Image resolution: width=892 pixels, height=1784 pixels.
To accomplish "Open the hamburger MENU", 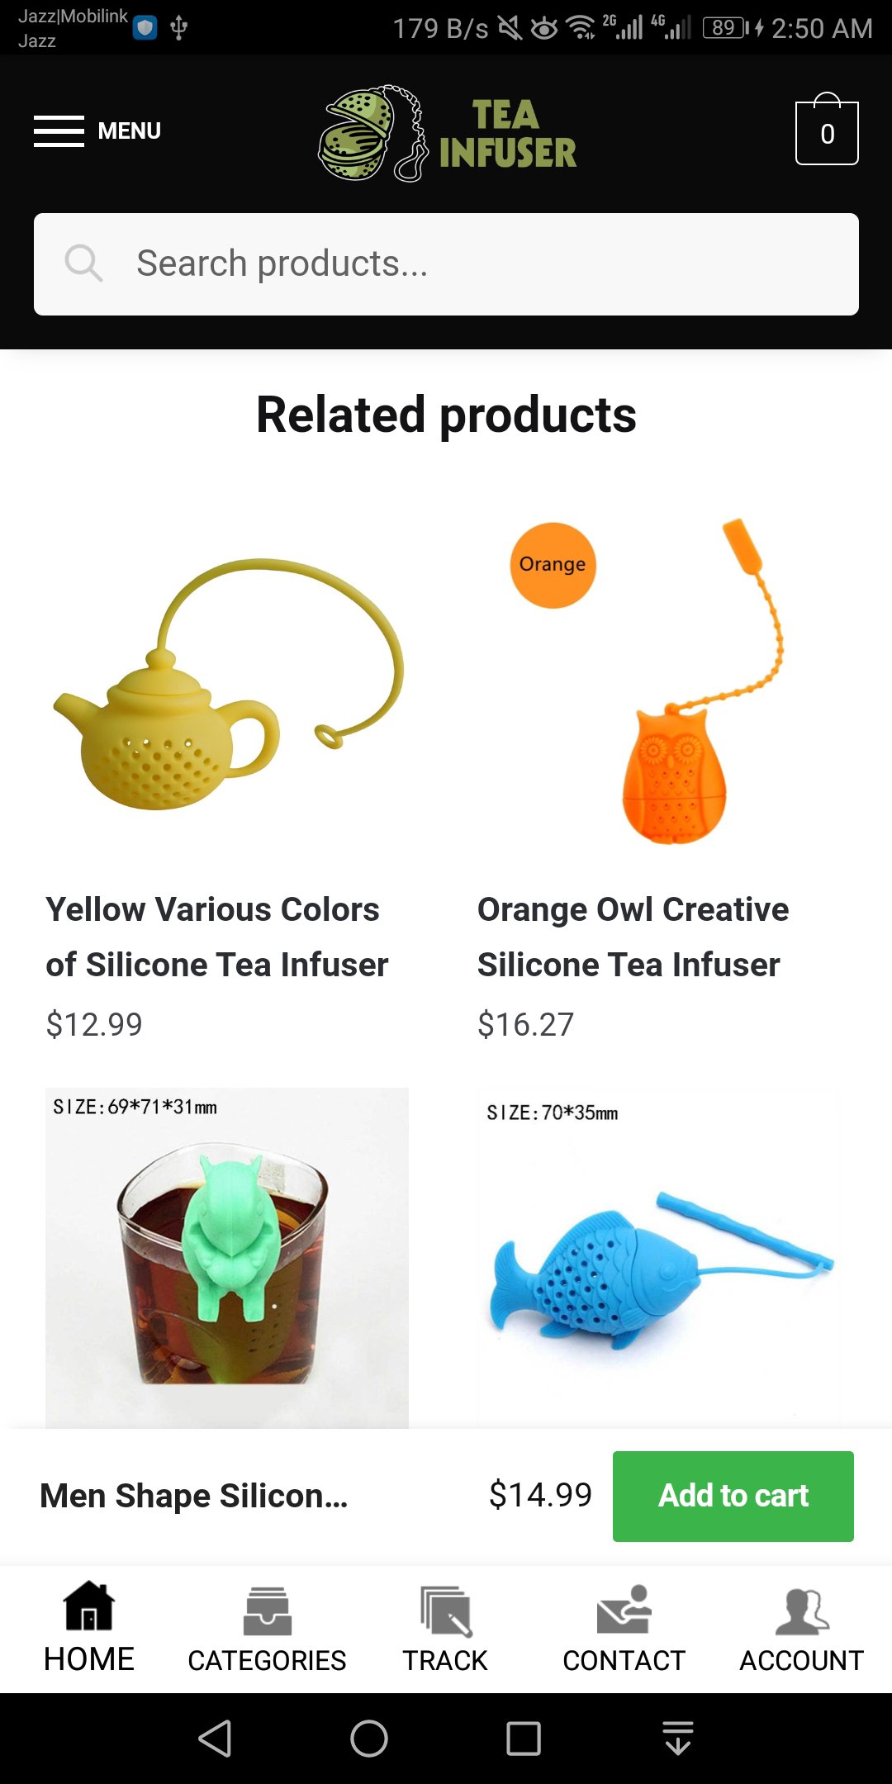I will click(97, 131).
